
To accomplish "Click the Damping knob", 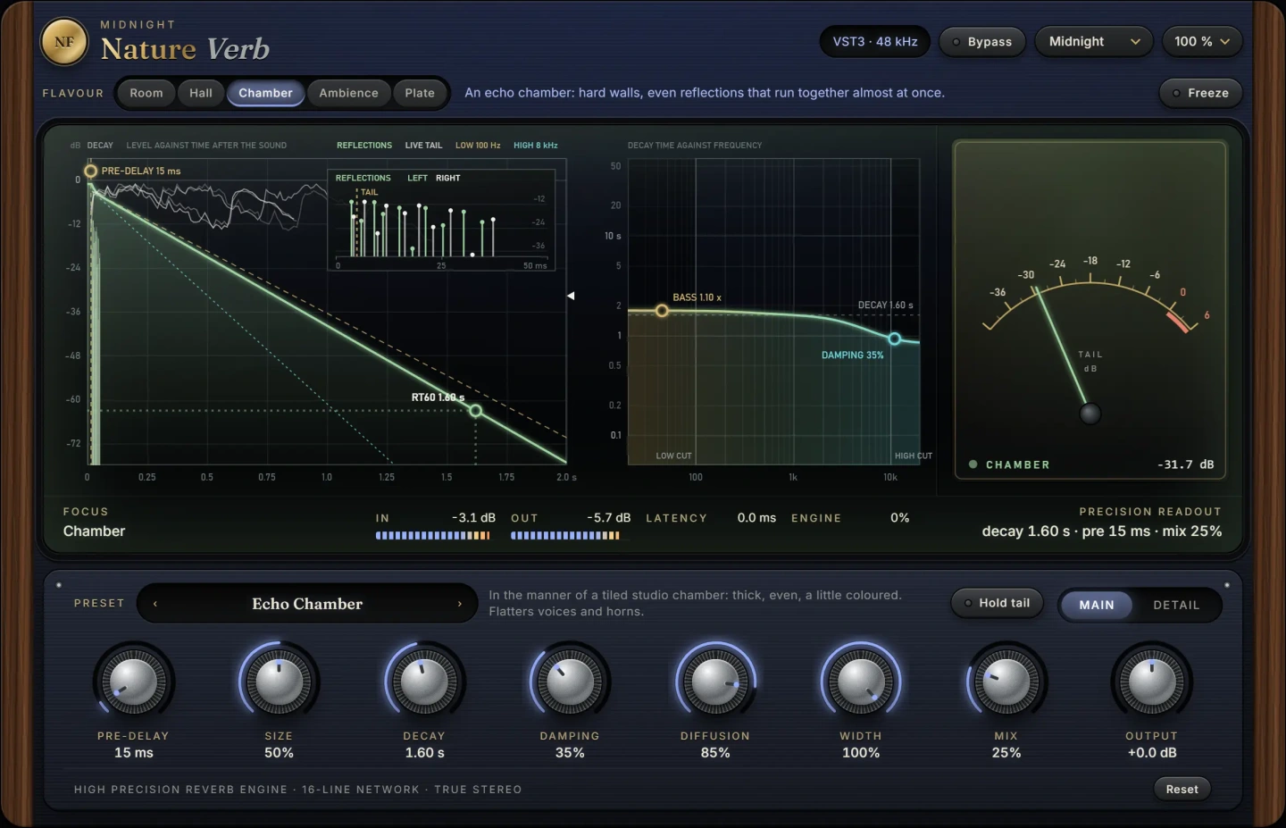I will pyautogui.click(x=570, y=682).
